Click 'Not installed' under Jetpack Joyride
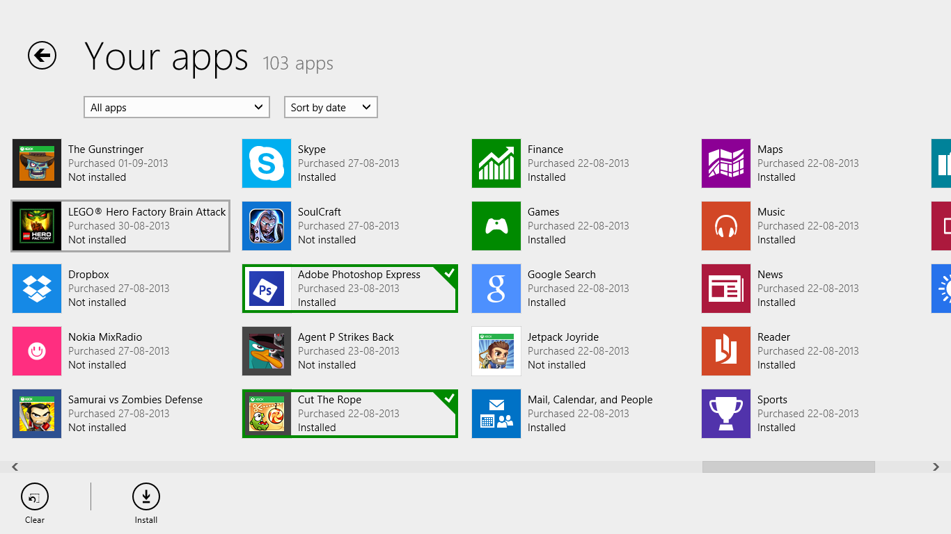Image resolution: width=951 pixels, height=534 pixels. coord(556,365)
